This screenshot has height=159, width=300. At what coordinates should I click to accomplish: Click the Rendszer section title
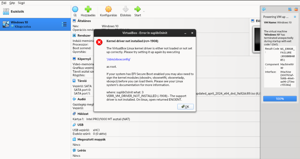84,36
